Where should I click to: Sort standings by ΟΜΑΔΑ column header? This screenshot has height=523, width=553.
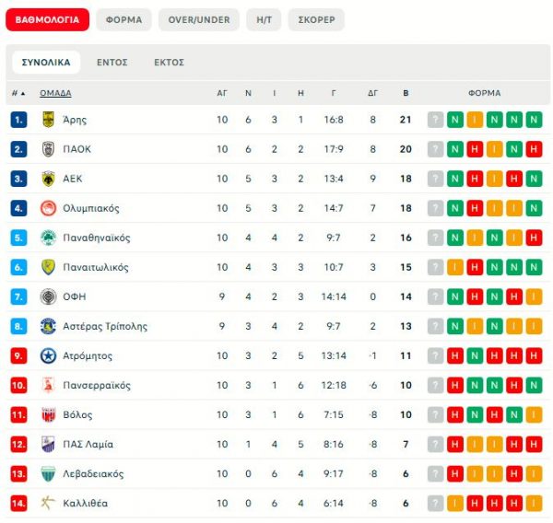click(55, 93)
